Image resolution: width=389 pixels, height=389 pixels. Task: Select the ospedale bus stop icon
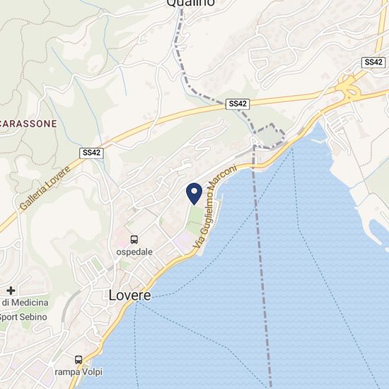tap(134, 239)
